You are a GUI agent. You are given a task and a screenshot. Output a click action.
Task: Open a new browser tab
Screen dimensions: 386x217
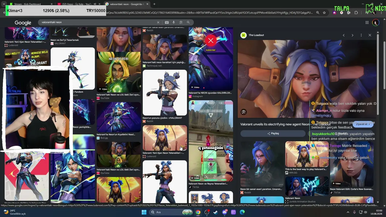coord(154,4)
